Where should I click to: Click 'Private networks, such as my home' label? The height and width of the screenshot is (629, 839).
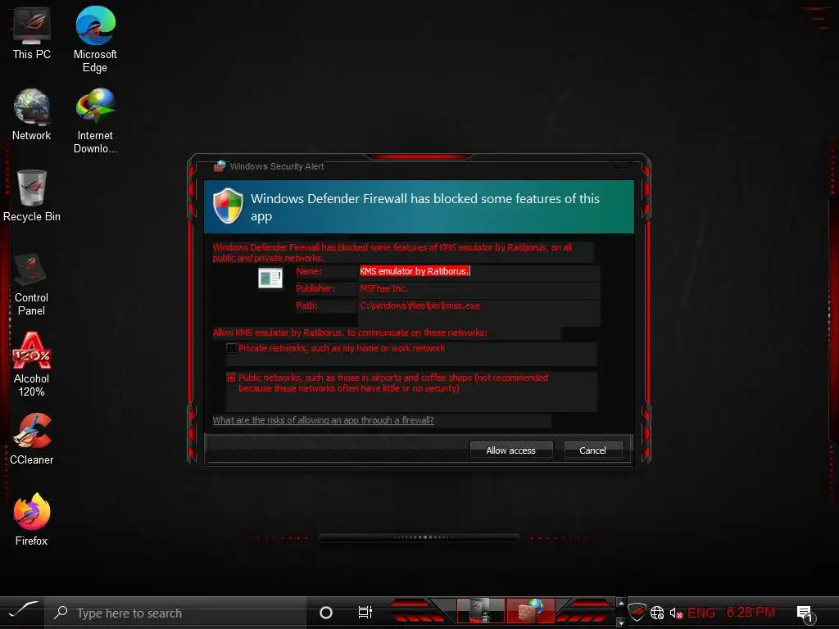(x=342, y=348)
